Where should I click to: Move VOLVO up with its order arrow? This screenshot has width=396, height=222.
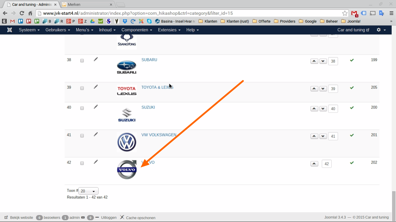point(314,164)
